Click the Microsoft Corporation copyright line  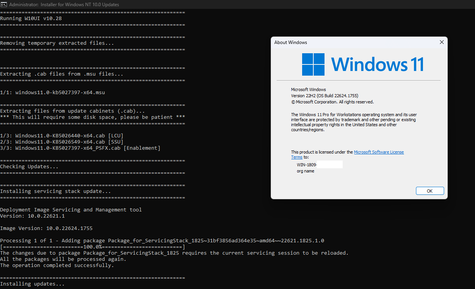click(332, 102)
